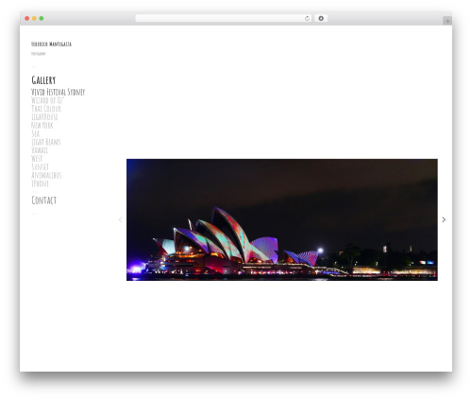Click Federico Mantegazza site title
472x400 pixels.
[x=51, y=43]
